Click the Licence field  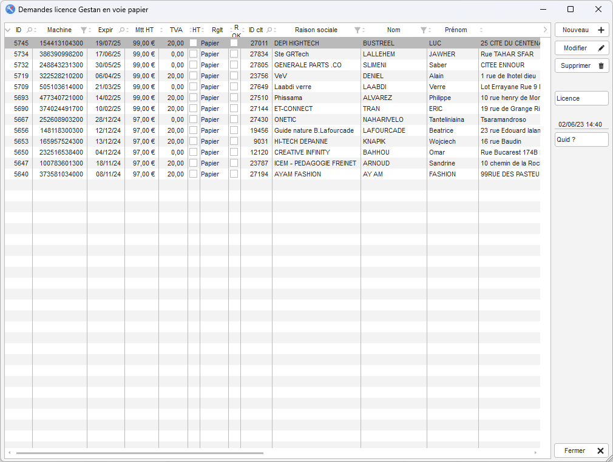[x=581, y=98]
